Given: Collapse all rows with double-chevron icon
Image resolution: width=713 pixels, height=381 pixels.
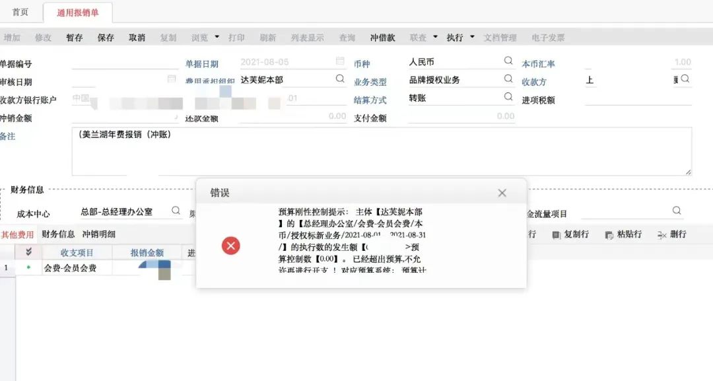Looking at the screenshot, I should (28, 252).
